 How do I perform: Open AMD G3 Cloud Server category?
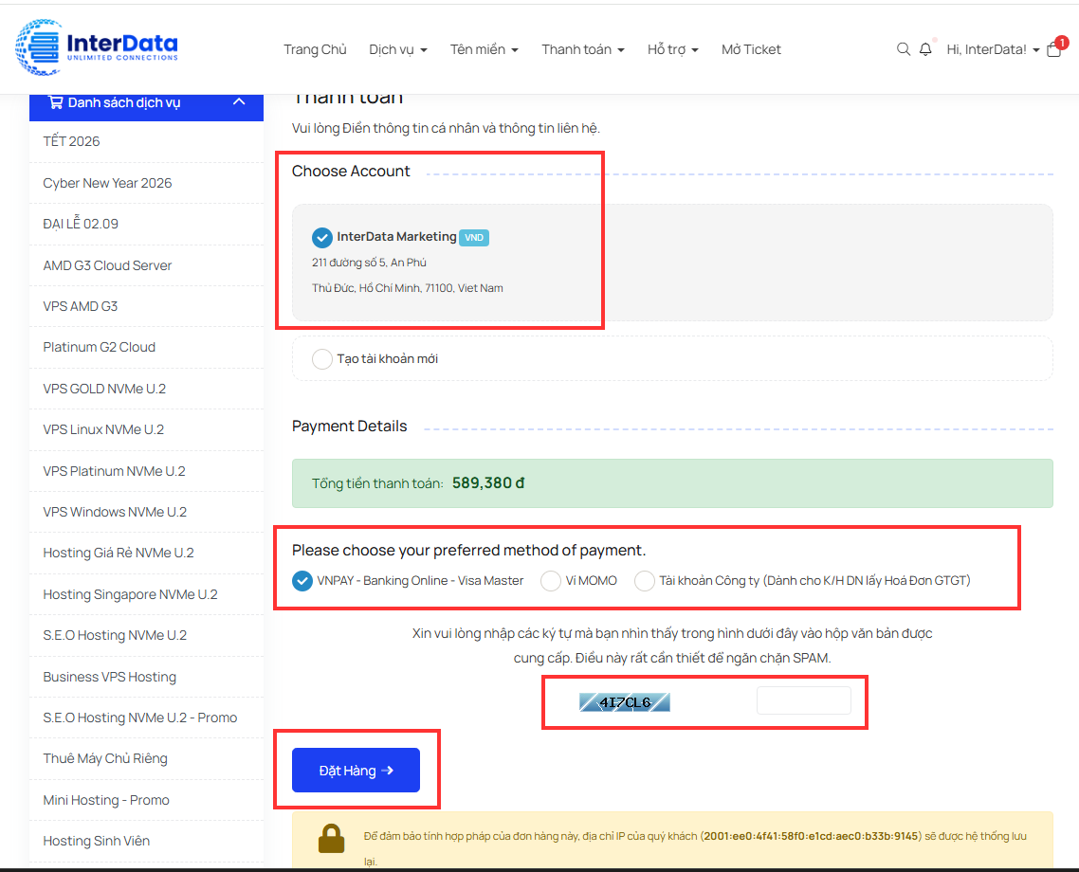(x=107, y=265)
